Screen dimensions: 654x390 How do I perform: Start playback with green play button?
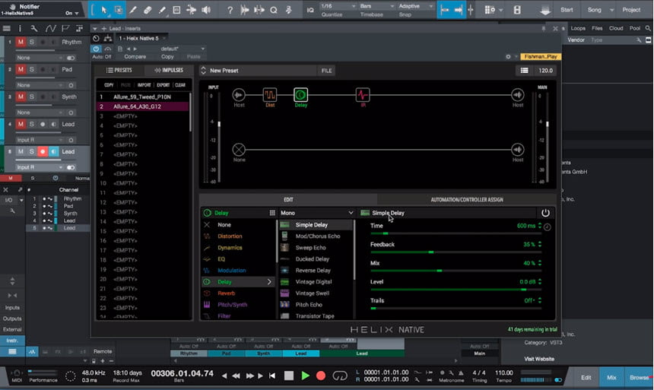[305, 376]
